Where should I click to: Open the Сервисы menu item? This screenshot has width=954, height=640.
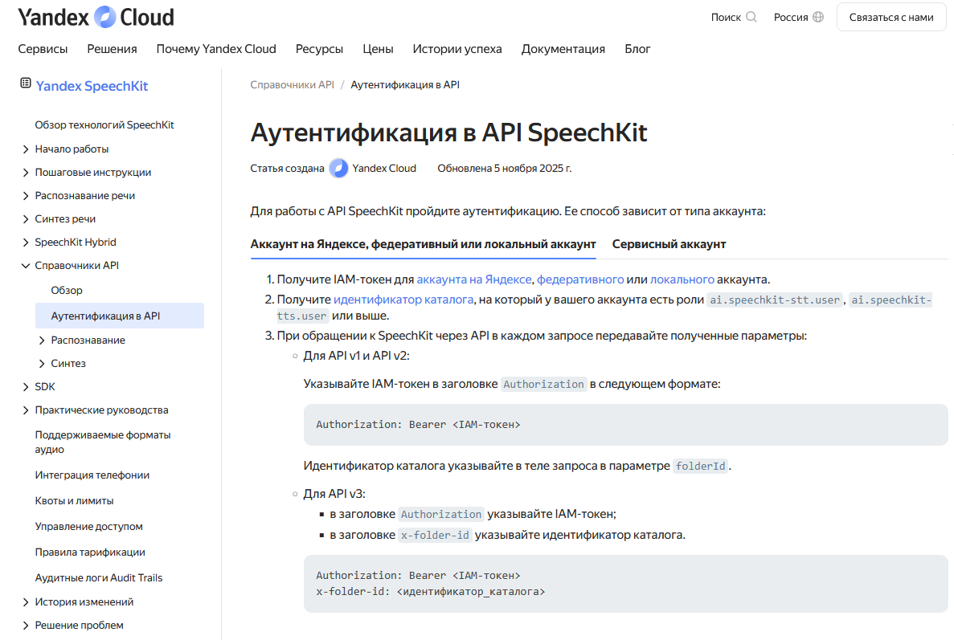(x=43, y=49)
